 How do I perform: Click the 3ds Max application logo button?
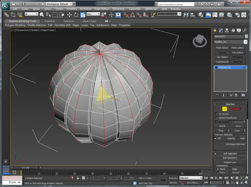point(5,5)
